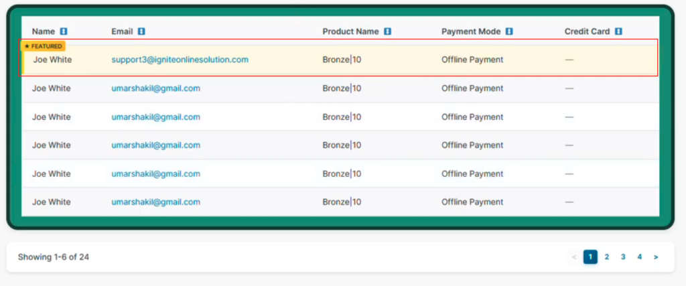The height and width of the screenshot is (286, 686).
Task: Navigate to page 4
Action: click(x=639, y=257)
